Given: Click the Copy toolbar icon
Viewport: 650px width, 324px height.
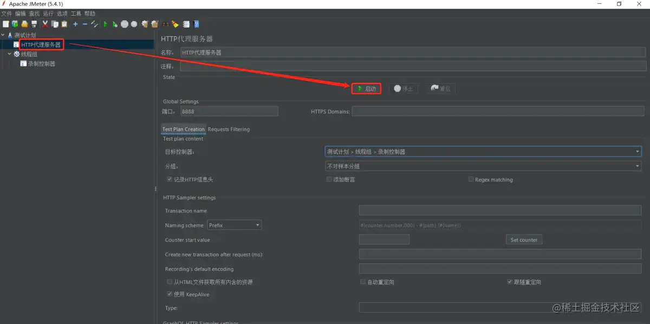Looking at the screenshot, I should (55, 24).
